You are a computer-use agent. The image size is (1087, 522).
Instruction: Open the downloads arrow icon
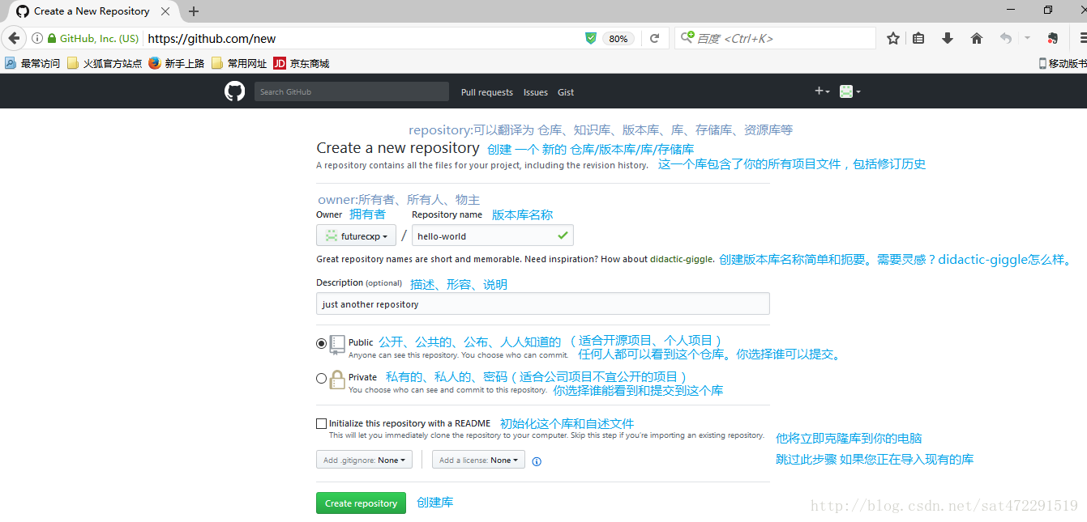947,38
